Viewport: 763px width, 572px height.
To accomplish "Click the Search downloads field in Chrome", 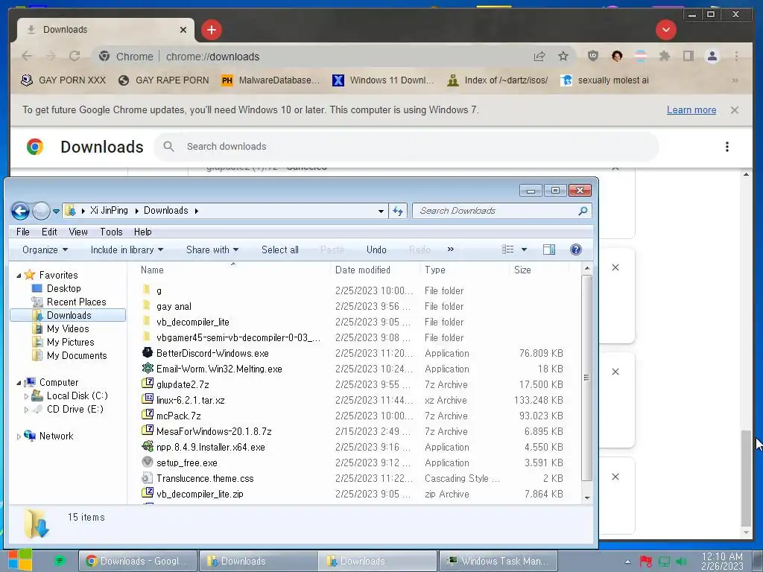I will click(406, 147).
